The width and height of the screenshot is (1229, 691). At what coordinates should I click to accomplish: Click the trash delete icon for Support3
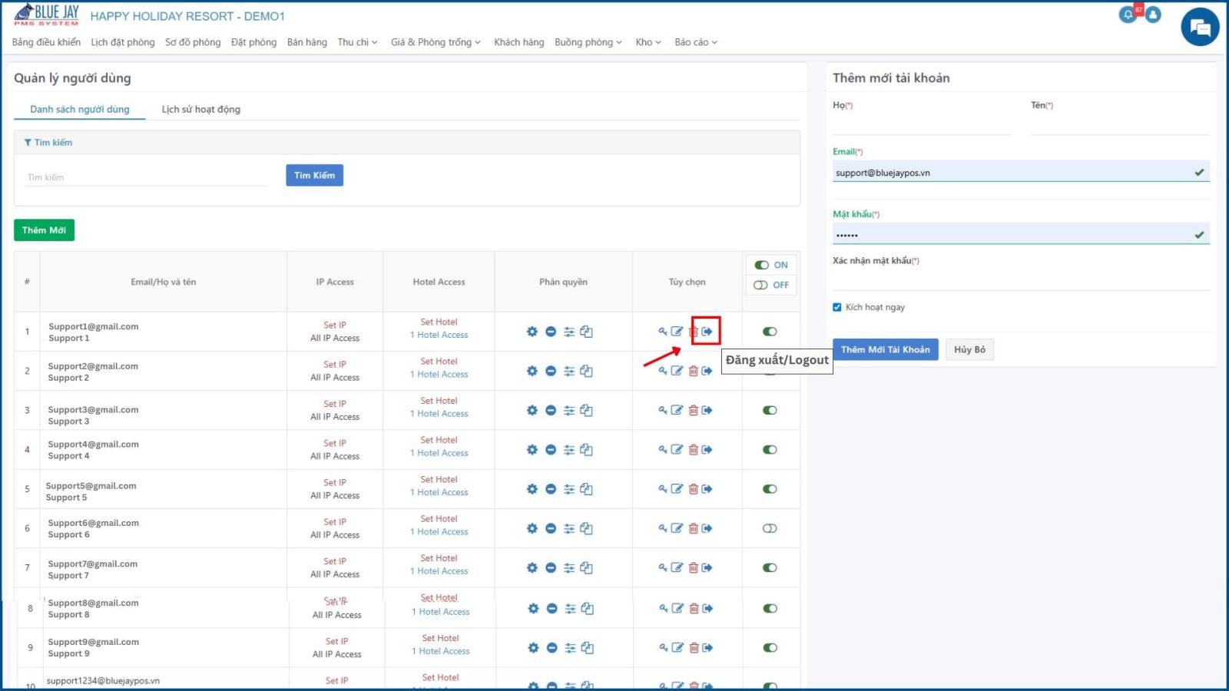tap(693, 410)
